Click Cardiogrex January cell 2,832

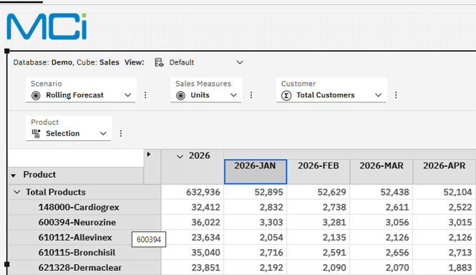pyautogui.click(x=256, y=207)
